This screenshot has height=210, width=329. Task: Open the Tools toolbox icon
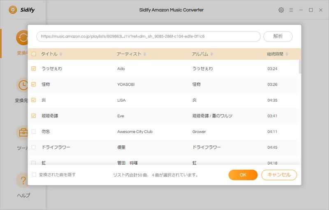(x=23, y=133)
